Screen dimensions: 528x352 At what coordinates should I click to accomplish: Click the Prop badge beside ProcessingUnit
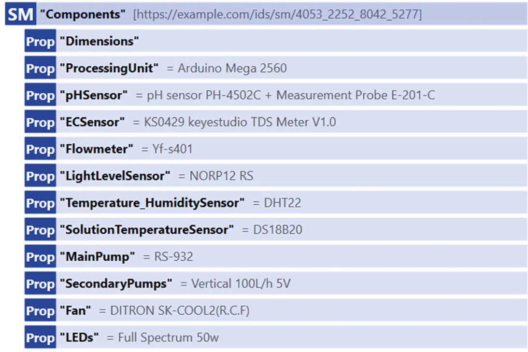pyautogui.click(x=41, y=69)
